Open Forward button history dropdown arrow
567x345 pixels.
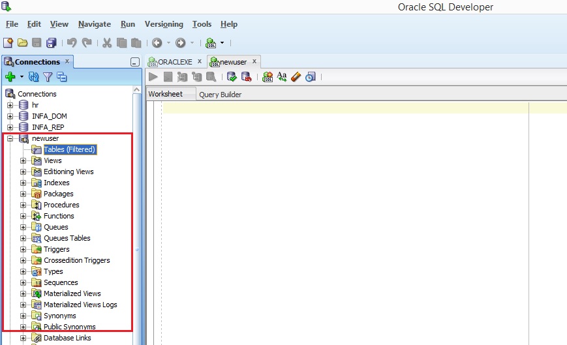(x=192, y=42)
